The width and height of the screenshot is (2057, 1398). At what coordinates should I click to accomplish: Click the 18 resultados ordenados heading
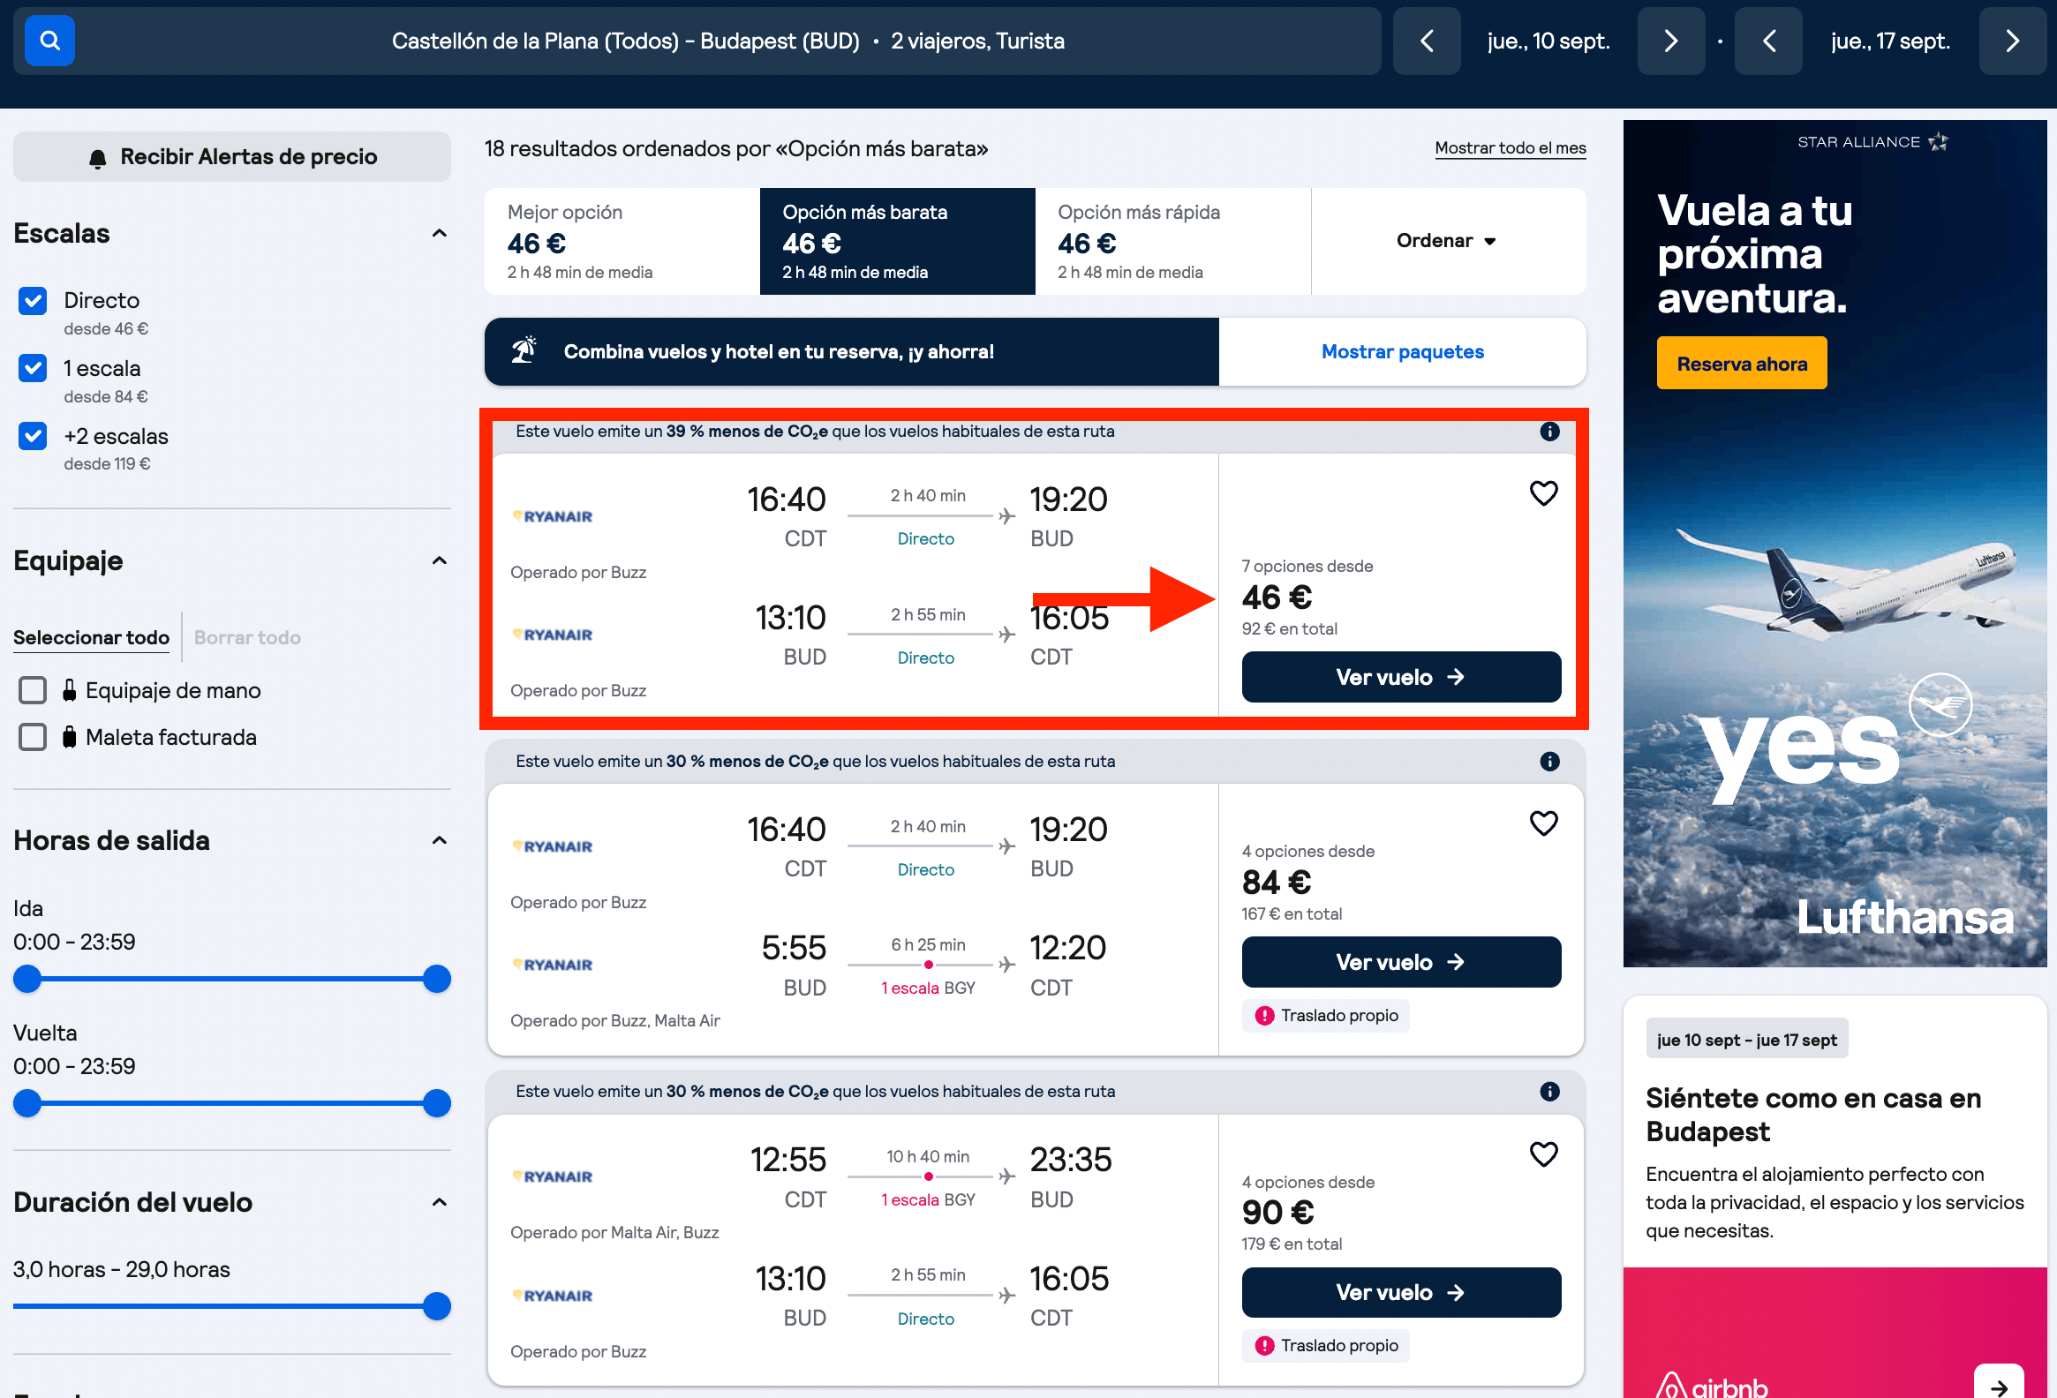[x=735, y=148]
